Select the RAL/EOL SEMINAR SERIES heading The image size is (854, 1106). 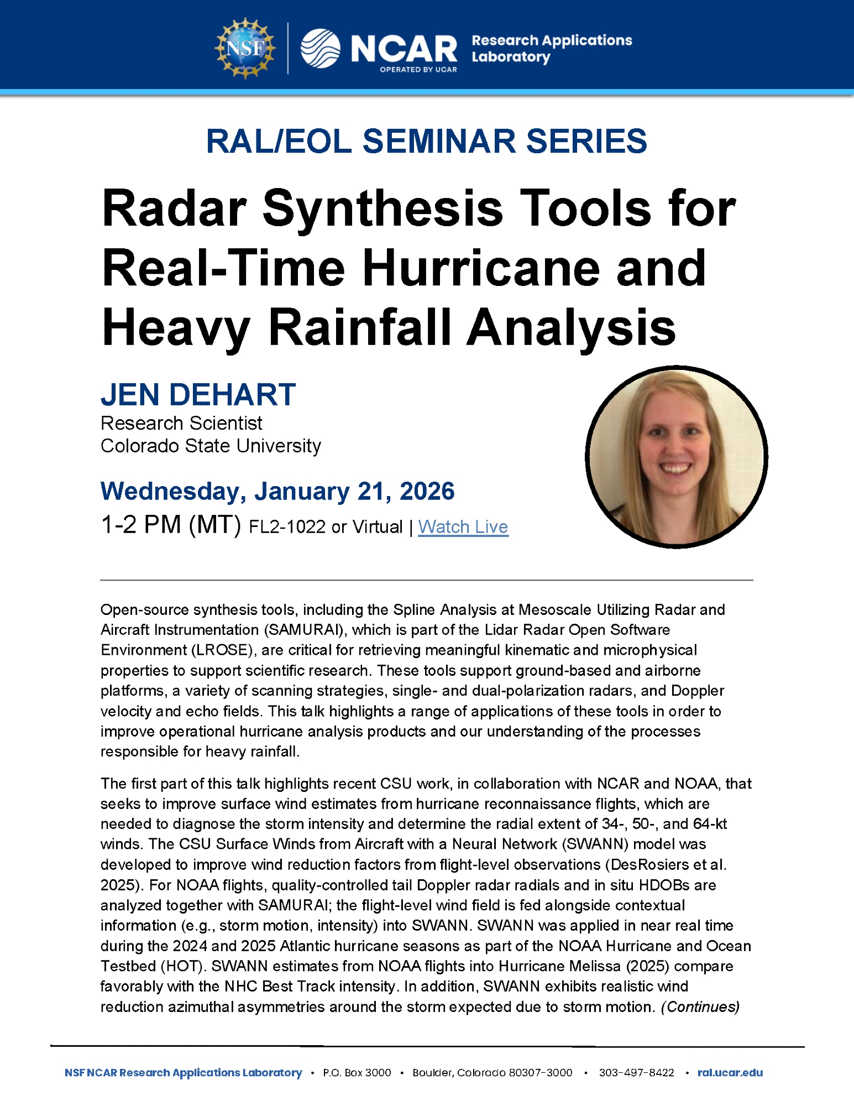426,141
